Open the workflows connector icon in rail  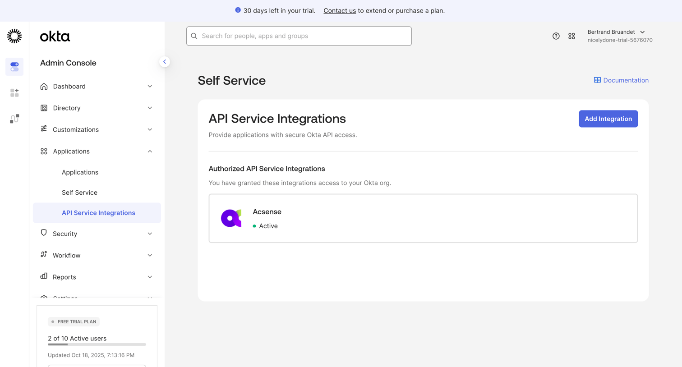tap(14, 119)
